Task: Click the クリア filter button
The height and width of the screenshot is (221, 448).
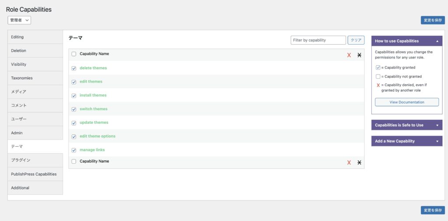Action: 356,40
